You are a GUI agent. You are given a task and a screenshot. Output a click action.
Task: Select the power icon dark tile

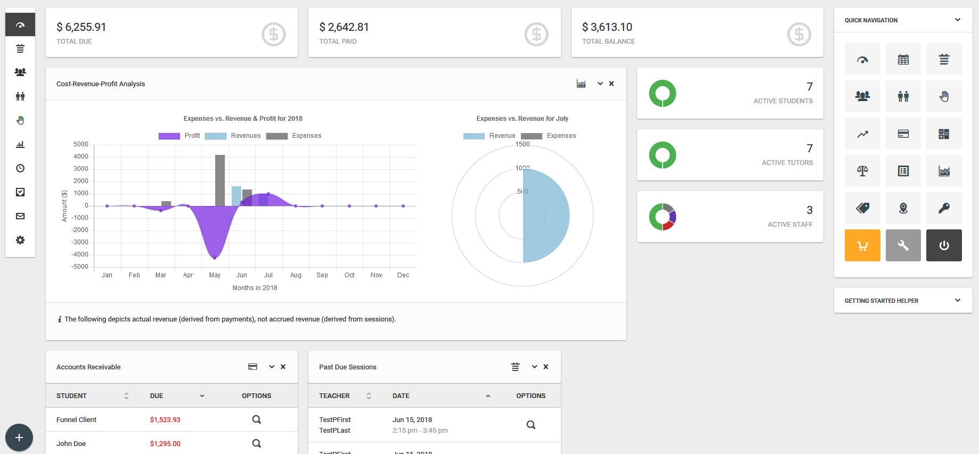[x=944, y=245]
